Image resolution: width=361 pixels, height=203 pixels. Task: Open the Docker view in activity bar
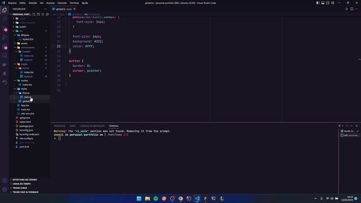pyautogui.click(x=5, y=65)
